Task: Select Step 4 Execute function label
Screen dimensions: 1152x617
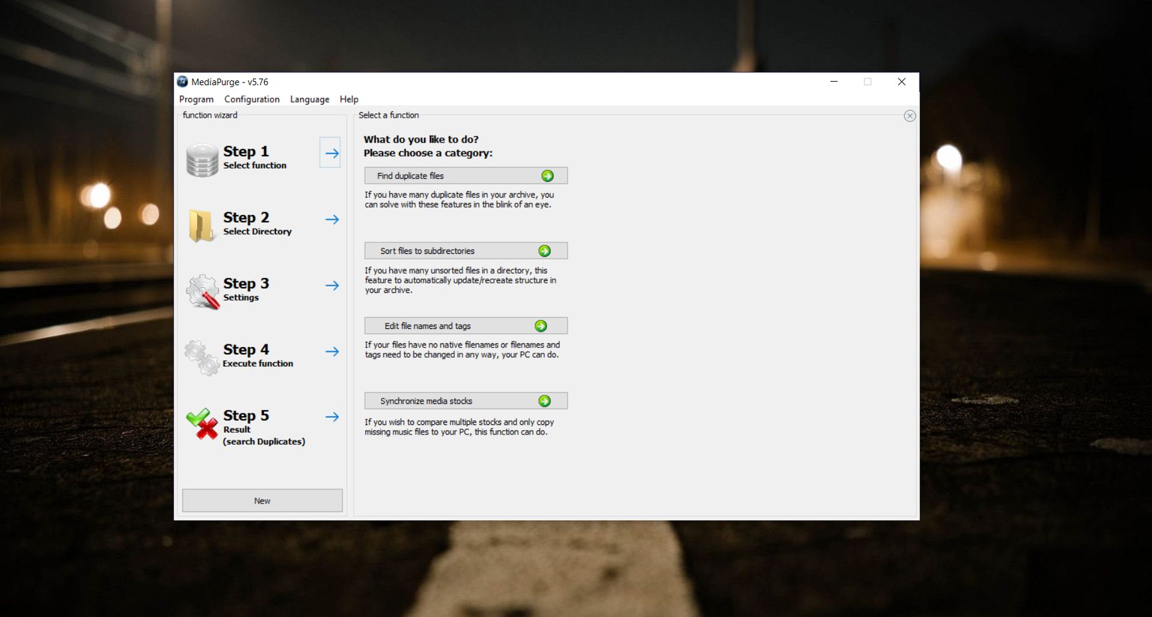Action: (x=258, y=356)
